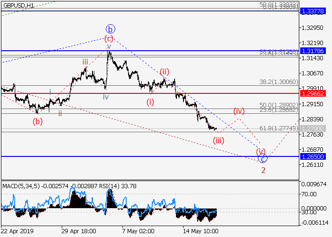The width and height of the screenshot is (332, 237).
Task: Click the 1.31786 blue price tag
Action: tap(313, 50)
